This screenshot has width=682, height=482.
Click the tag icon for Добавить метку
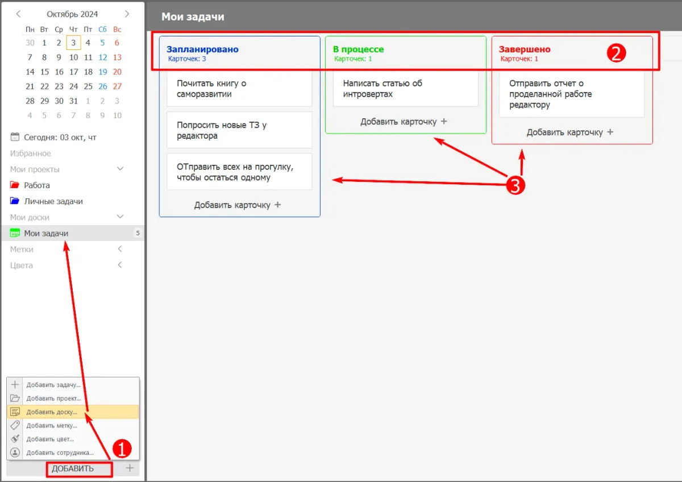[15, 425]
